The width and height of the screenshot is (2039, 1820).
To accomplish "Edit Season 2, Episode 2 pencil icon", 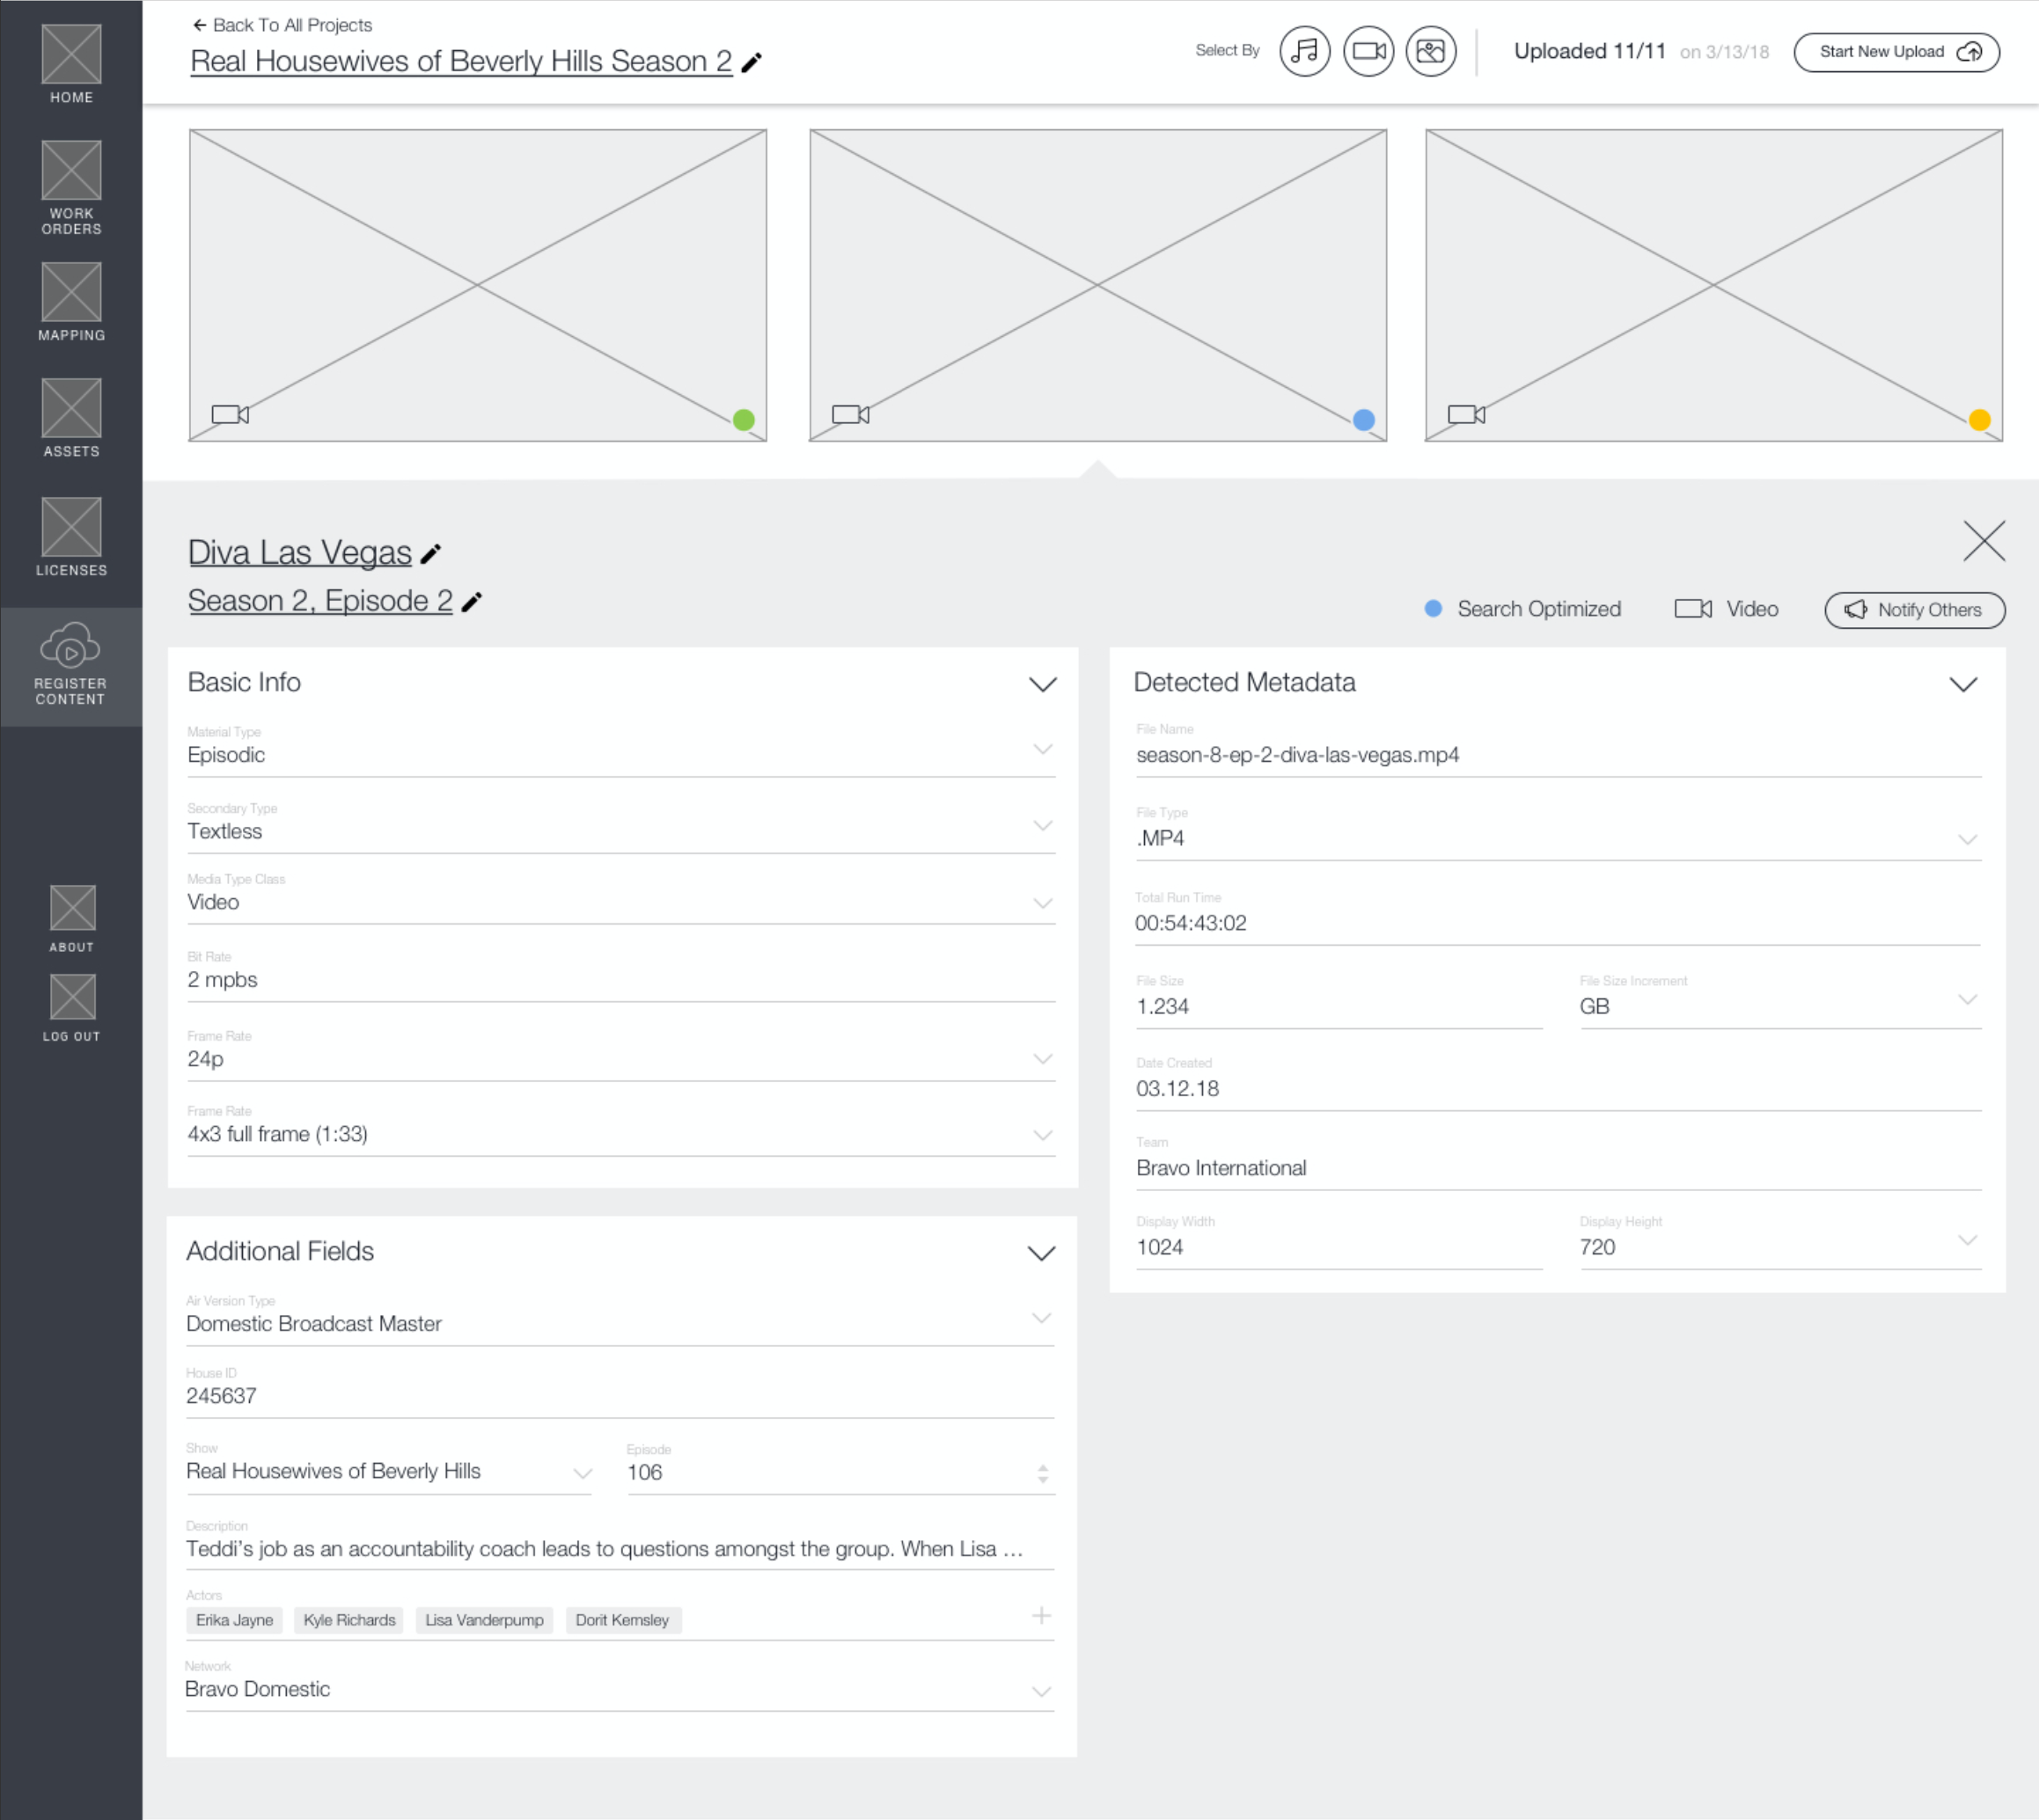I will pyautogui.click(x=473, y=602).
